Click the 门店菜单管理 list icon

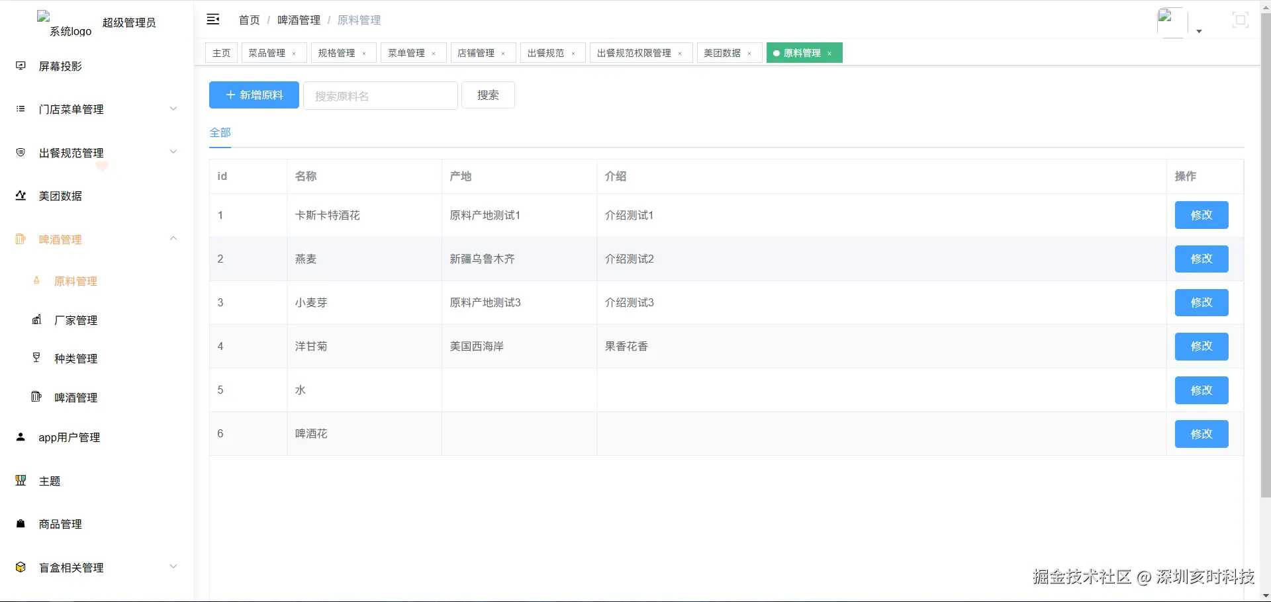(x=21, y=108)
